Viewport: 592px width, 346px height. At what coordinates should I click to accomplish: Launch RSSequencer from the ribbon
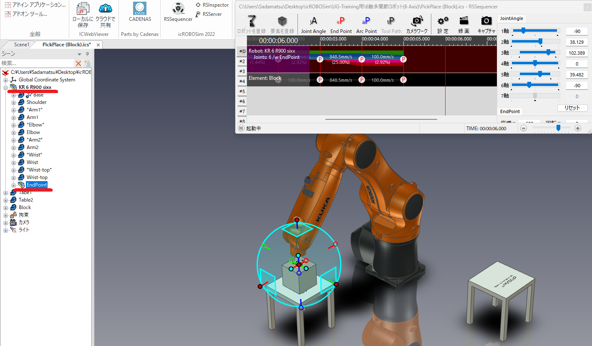pos(178,9)
